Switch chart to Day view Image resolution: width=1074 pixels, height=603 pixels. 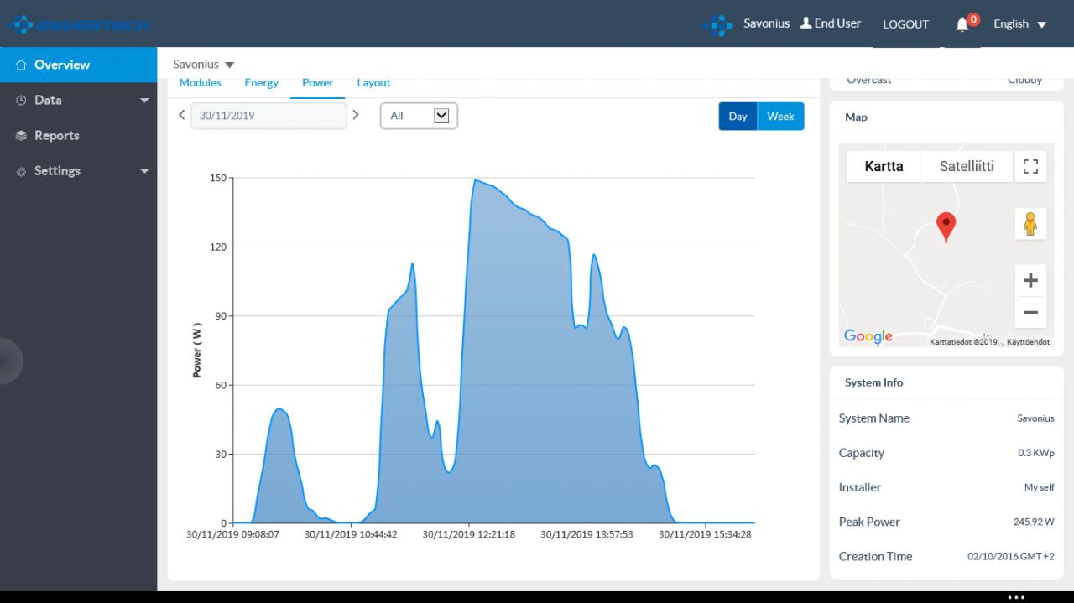tap(738, 117)
